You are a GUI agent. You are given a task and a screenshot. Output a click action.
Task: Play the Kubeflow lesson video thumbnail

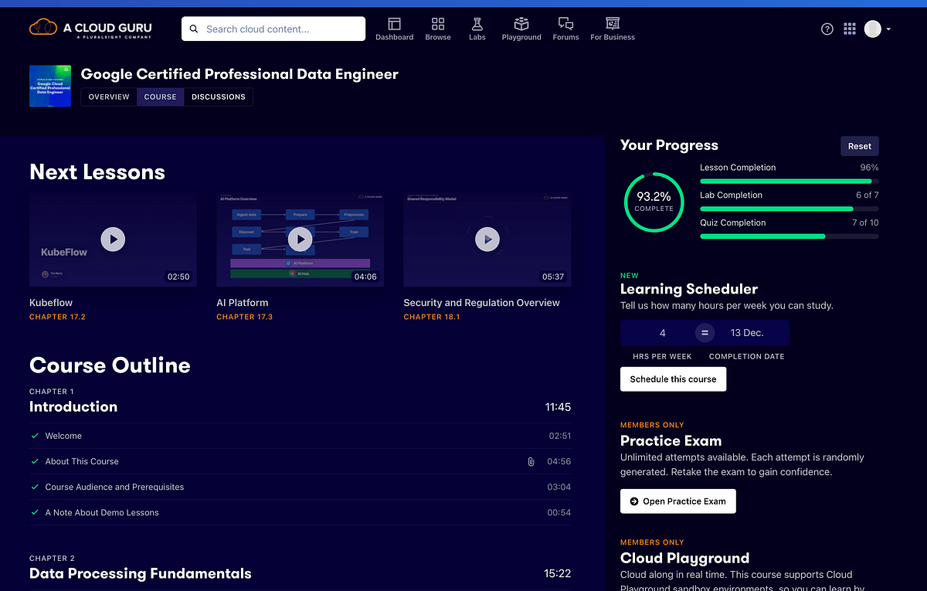[x=113, y=239]
